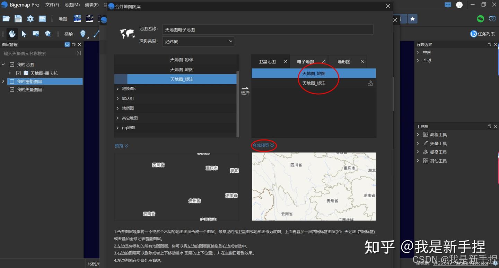Click inside the 地图名称 input field

tap(243, 29)
